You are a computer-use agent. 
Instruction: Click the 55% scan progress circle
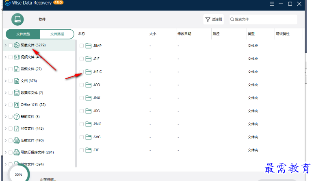click(19, 174)
